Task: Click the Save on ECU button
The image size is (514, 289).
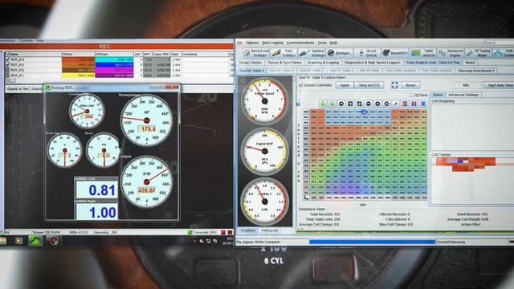Action: click(369, 85)
